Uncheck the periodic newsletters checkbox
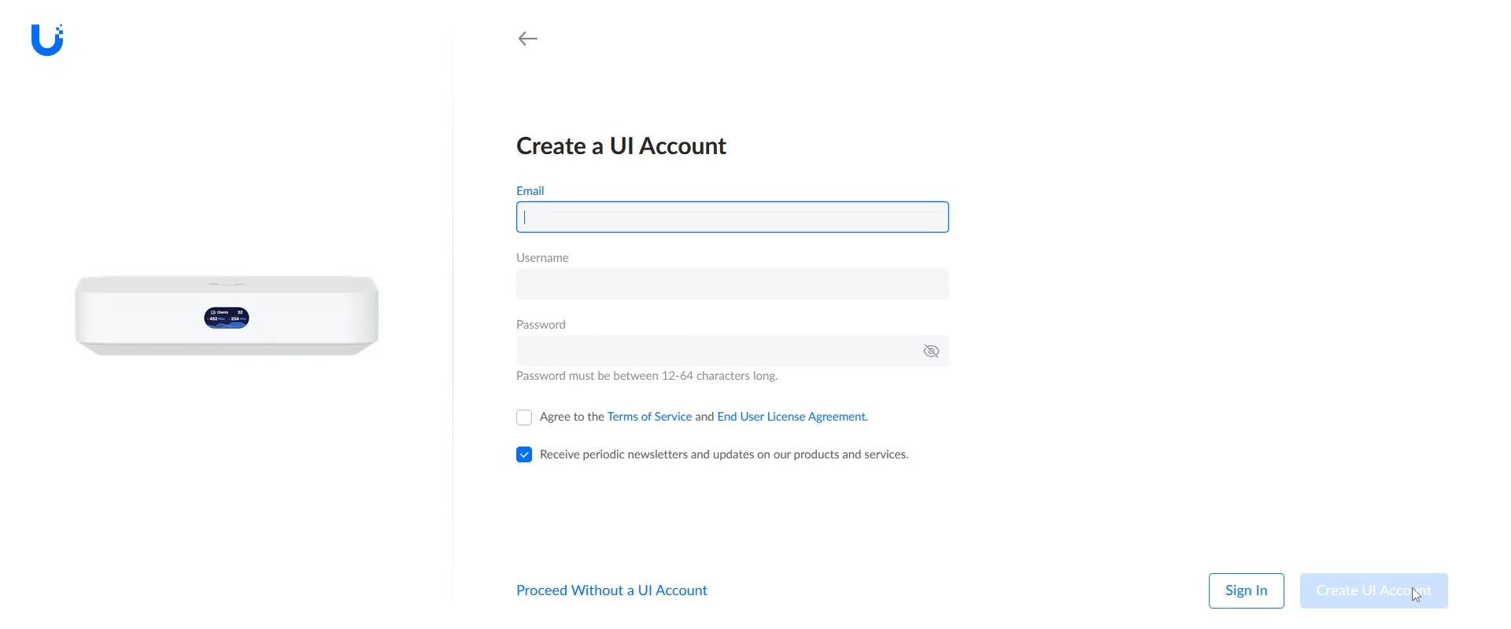Image resolution: width=1511 pixels, height=629 pixels. 524,455
